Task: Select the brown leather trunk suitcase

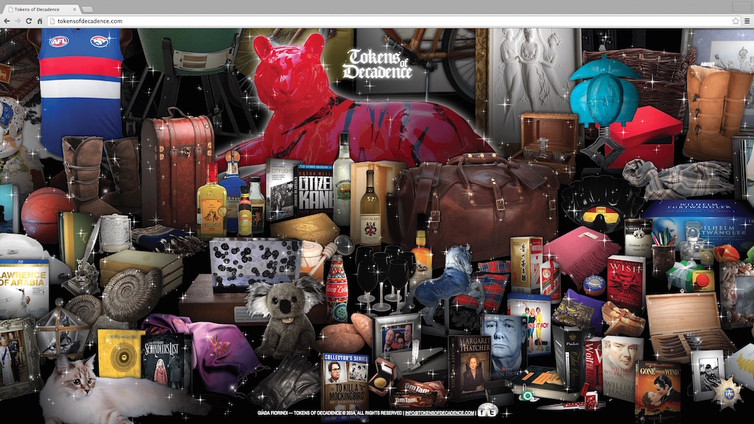Action: pos(177,169)
